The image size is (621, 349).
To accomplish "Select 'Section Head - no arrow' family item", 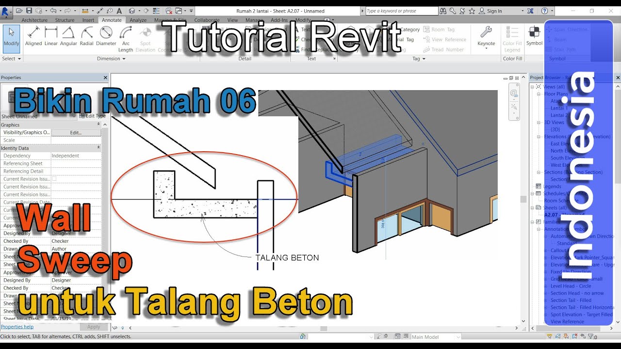I will click(x=577, y=293).
